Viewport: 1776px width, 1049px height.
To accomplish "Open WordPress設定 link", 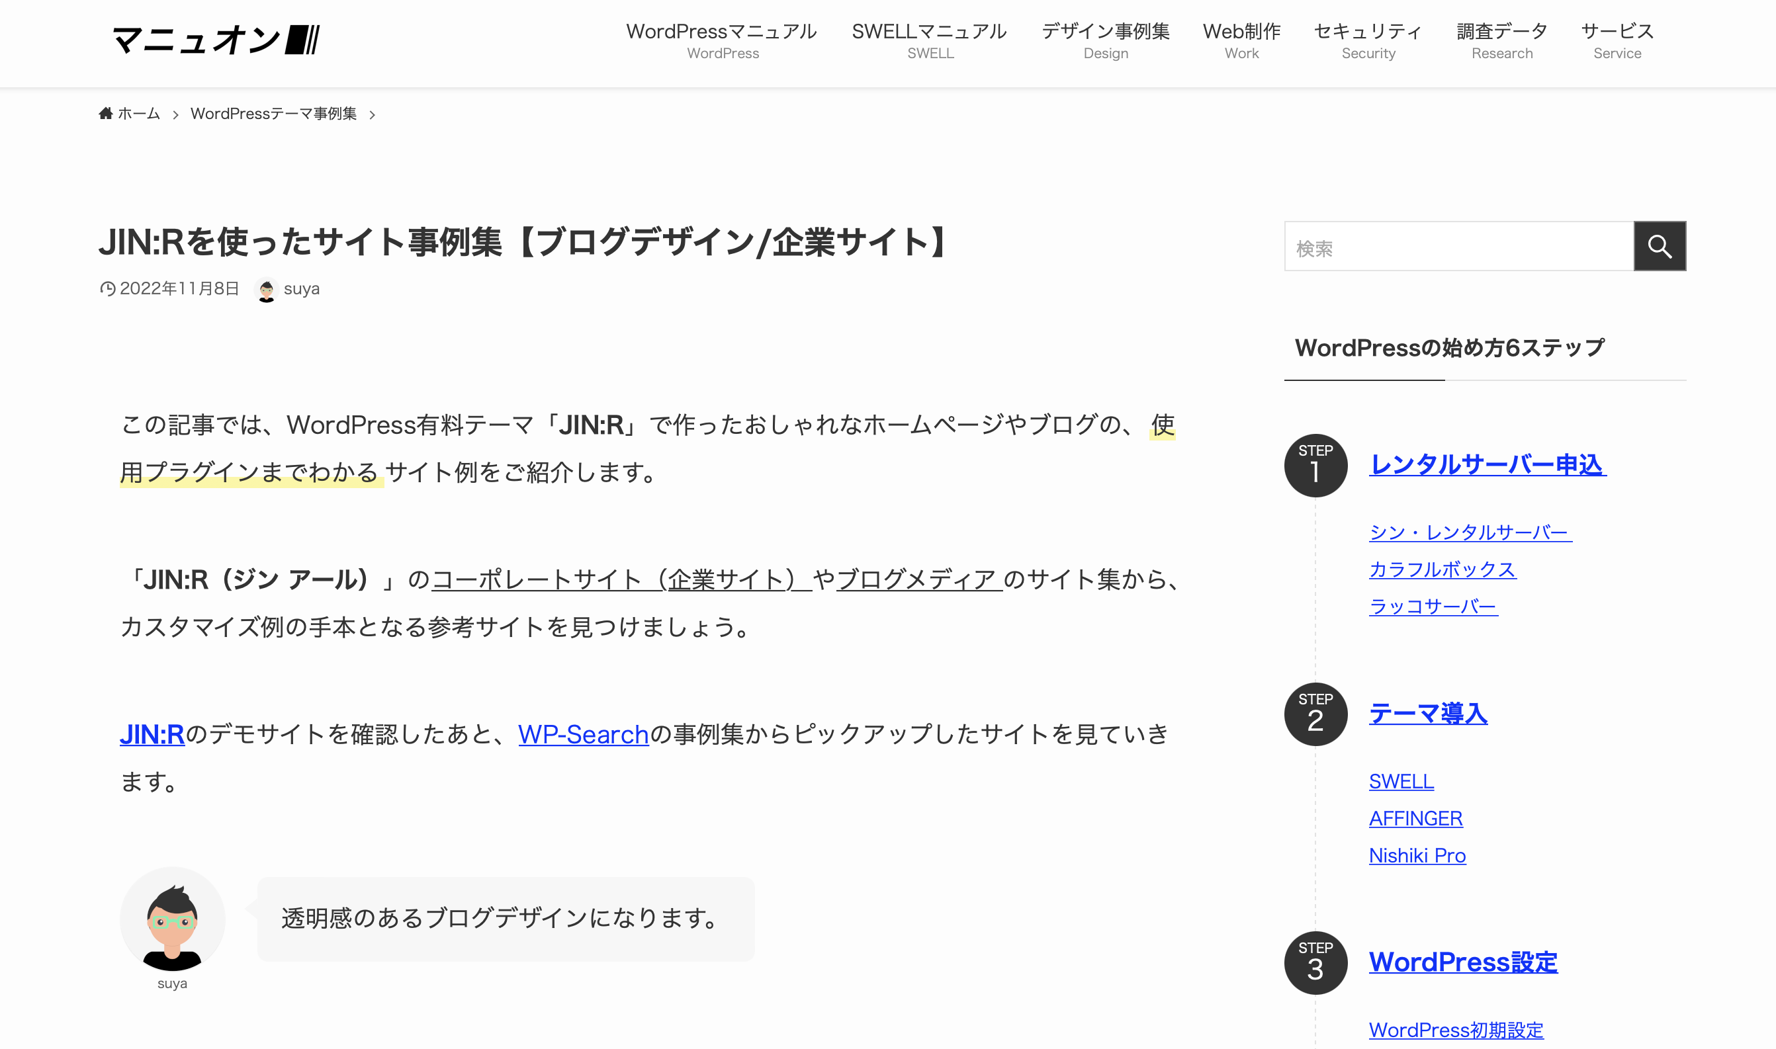I will (1463, 962).
